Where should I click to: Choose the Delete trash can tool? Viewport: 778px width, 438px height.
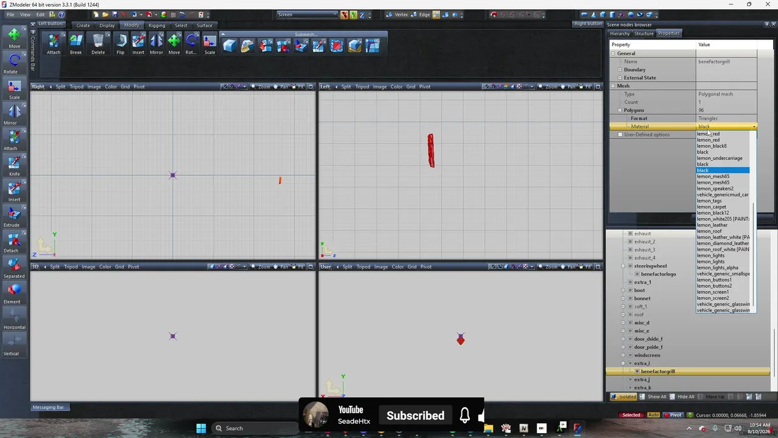coord(98,44)
